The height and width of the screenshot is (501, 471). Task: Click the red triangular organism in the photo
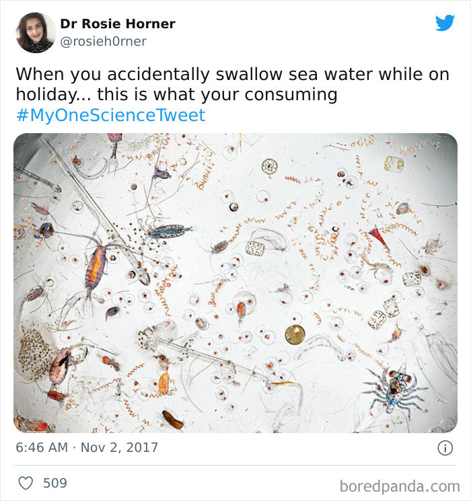coord(379,236)
